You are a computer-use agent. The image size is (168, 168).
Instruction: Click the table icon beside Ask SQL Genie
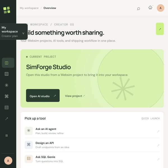coord(29,159)
